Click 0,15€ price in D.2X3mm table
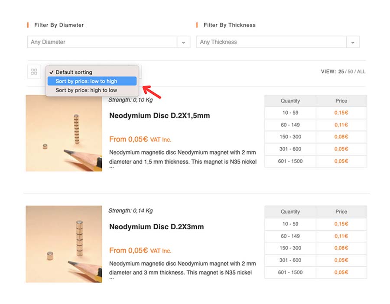The height and width of the screenshot is (304, 390). 341,224
